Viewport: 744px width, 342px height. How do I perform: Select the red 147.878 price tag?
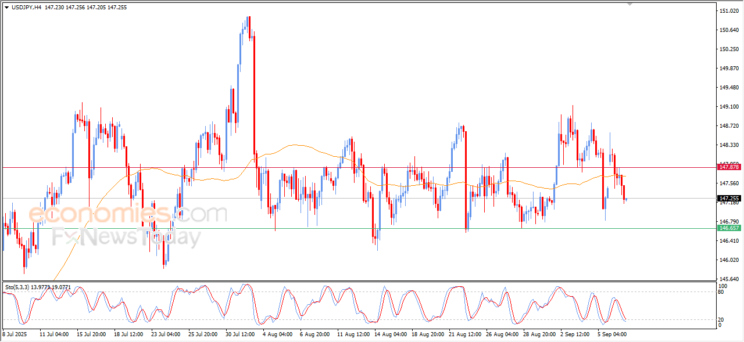point(729,167)
